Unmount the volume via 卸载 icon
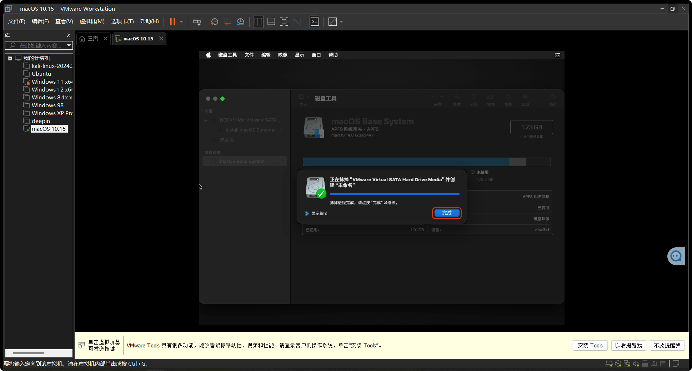This screenshot has height=371, width=692. click(x=525, y=99)
